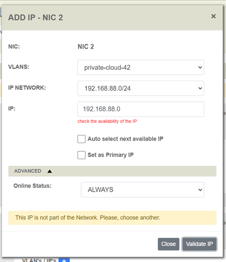This screenshot has width=226, height=262.
Task: Click the chevron arrow in the Online Status select box
Action: (200, 190)
